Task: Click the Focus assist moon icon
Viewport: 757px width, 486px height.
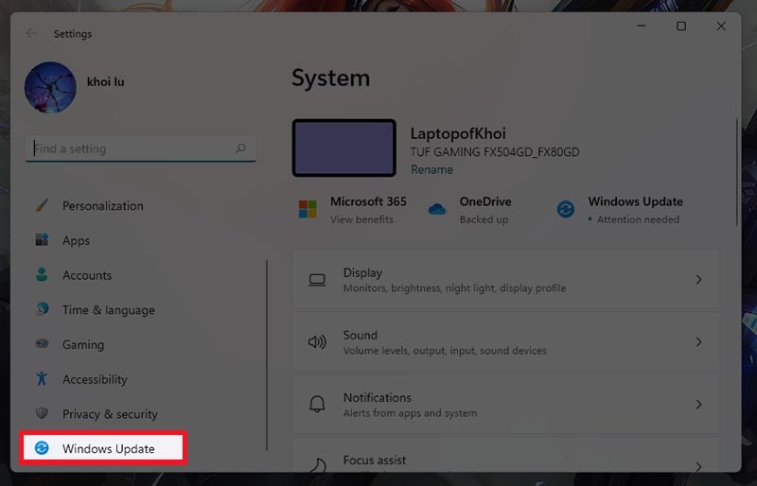Action: (317, 466)
